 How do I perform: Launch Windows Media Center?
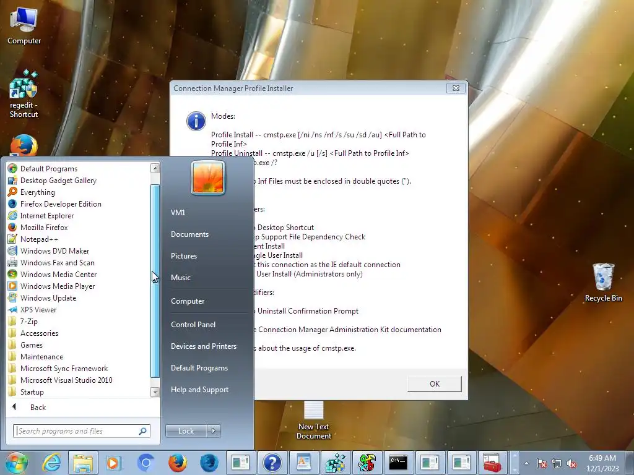59,274
